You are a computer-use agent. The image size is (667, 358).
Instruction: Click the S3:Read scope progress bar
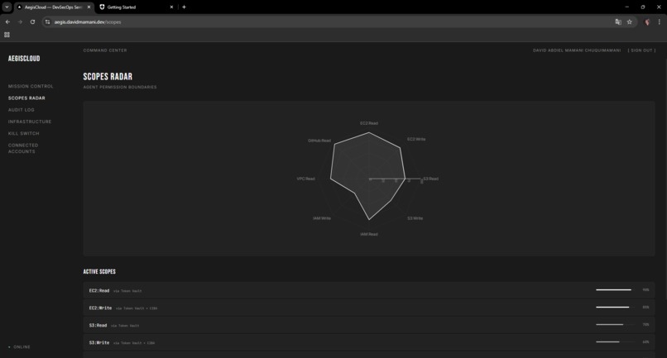(615, 324)
